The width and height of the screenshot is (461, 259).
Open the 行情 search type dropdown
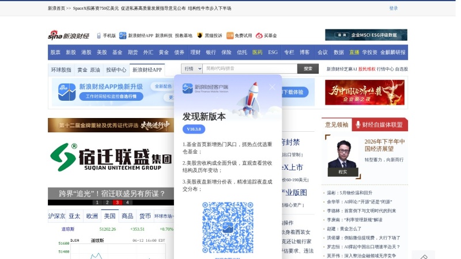(x=192, y=68)
